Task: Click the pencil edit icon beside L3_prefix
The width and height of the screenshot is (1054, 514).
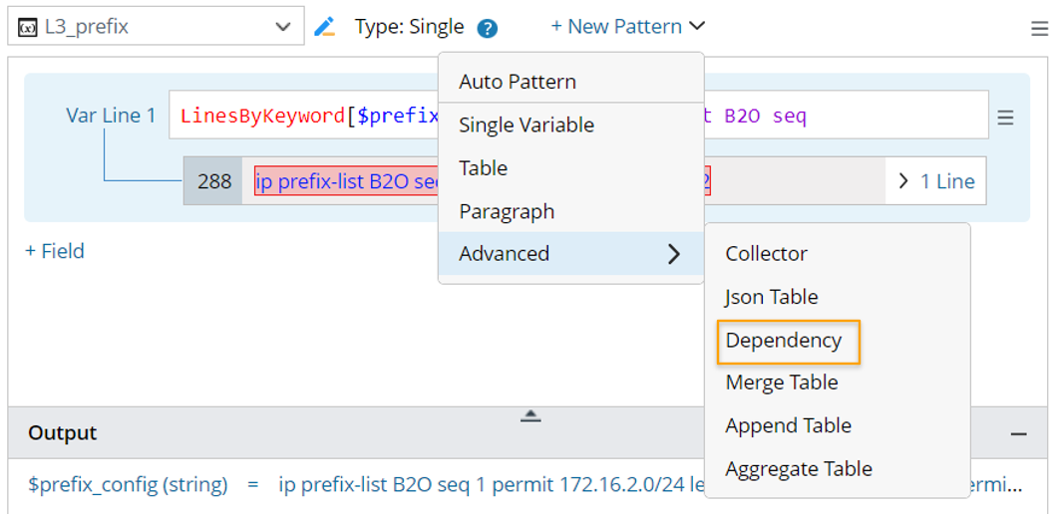Action: tap(324, 27)
